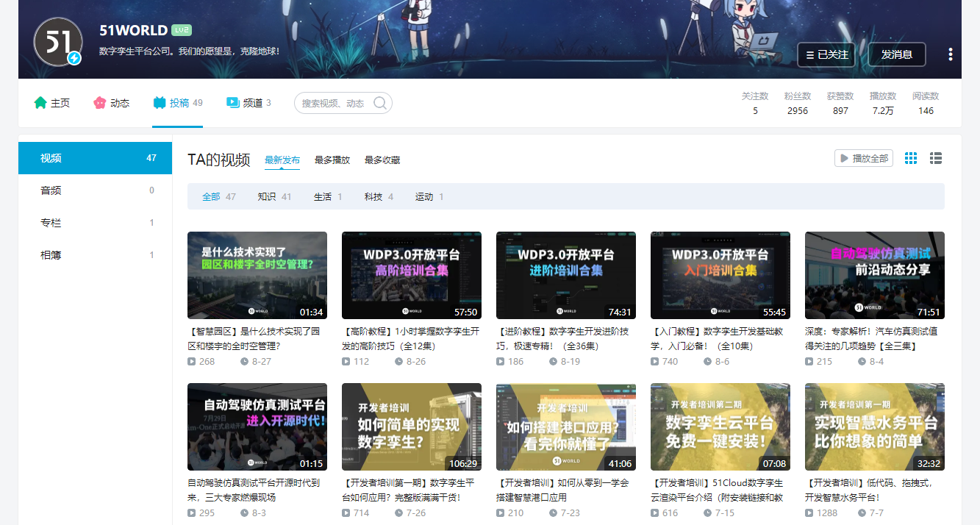
Task: Click the 数字孪生平台公司 profile signature
Action: click(x=189, y=51)
